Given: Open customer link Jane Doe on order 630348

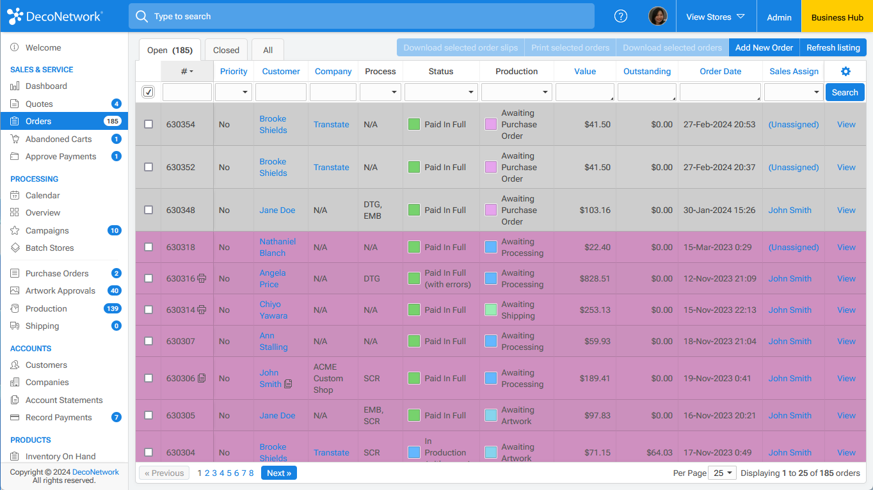Looking at the screenshot, I should tap(277, 210).
